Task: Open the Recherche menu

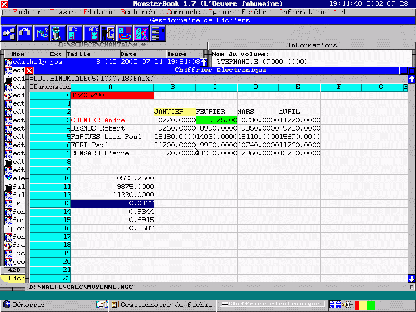Action: pos(139,12)
